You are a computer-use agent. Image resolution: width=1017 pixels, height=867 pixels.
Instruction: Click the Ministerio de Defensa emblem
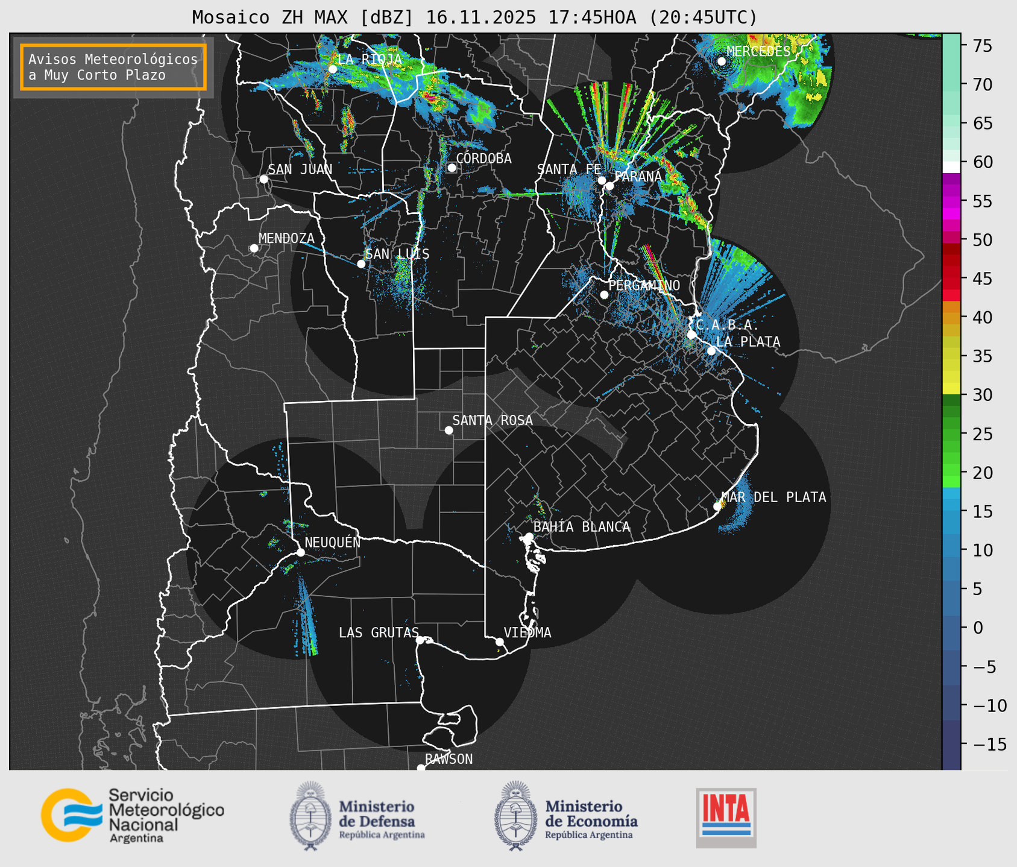310,816
